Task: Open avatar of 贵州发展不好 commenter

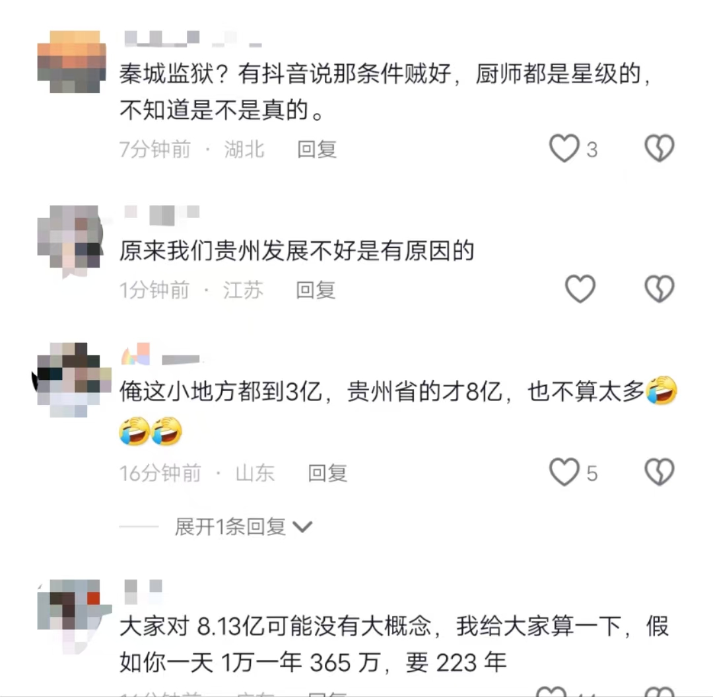Action: pos(69,240)
